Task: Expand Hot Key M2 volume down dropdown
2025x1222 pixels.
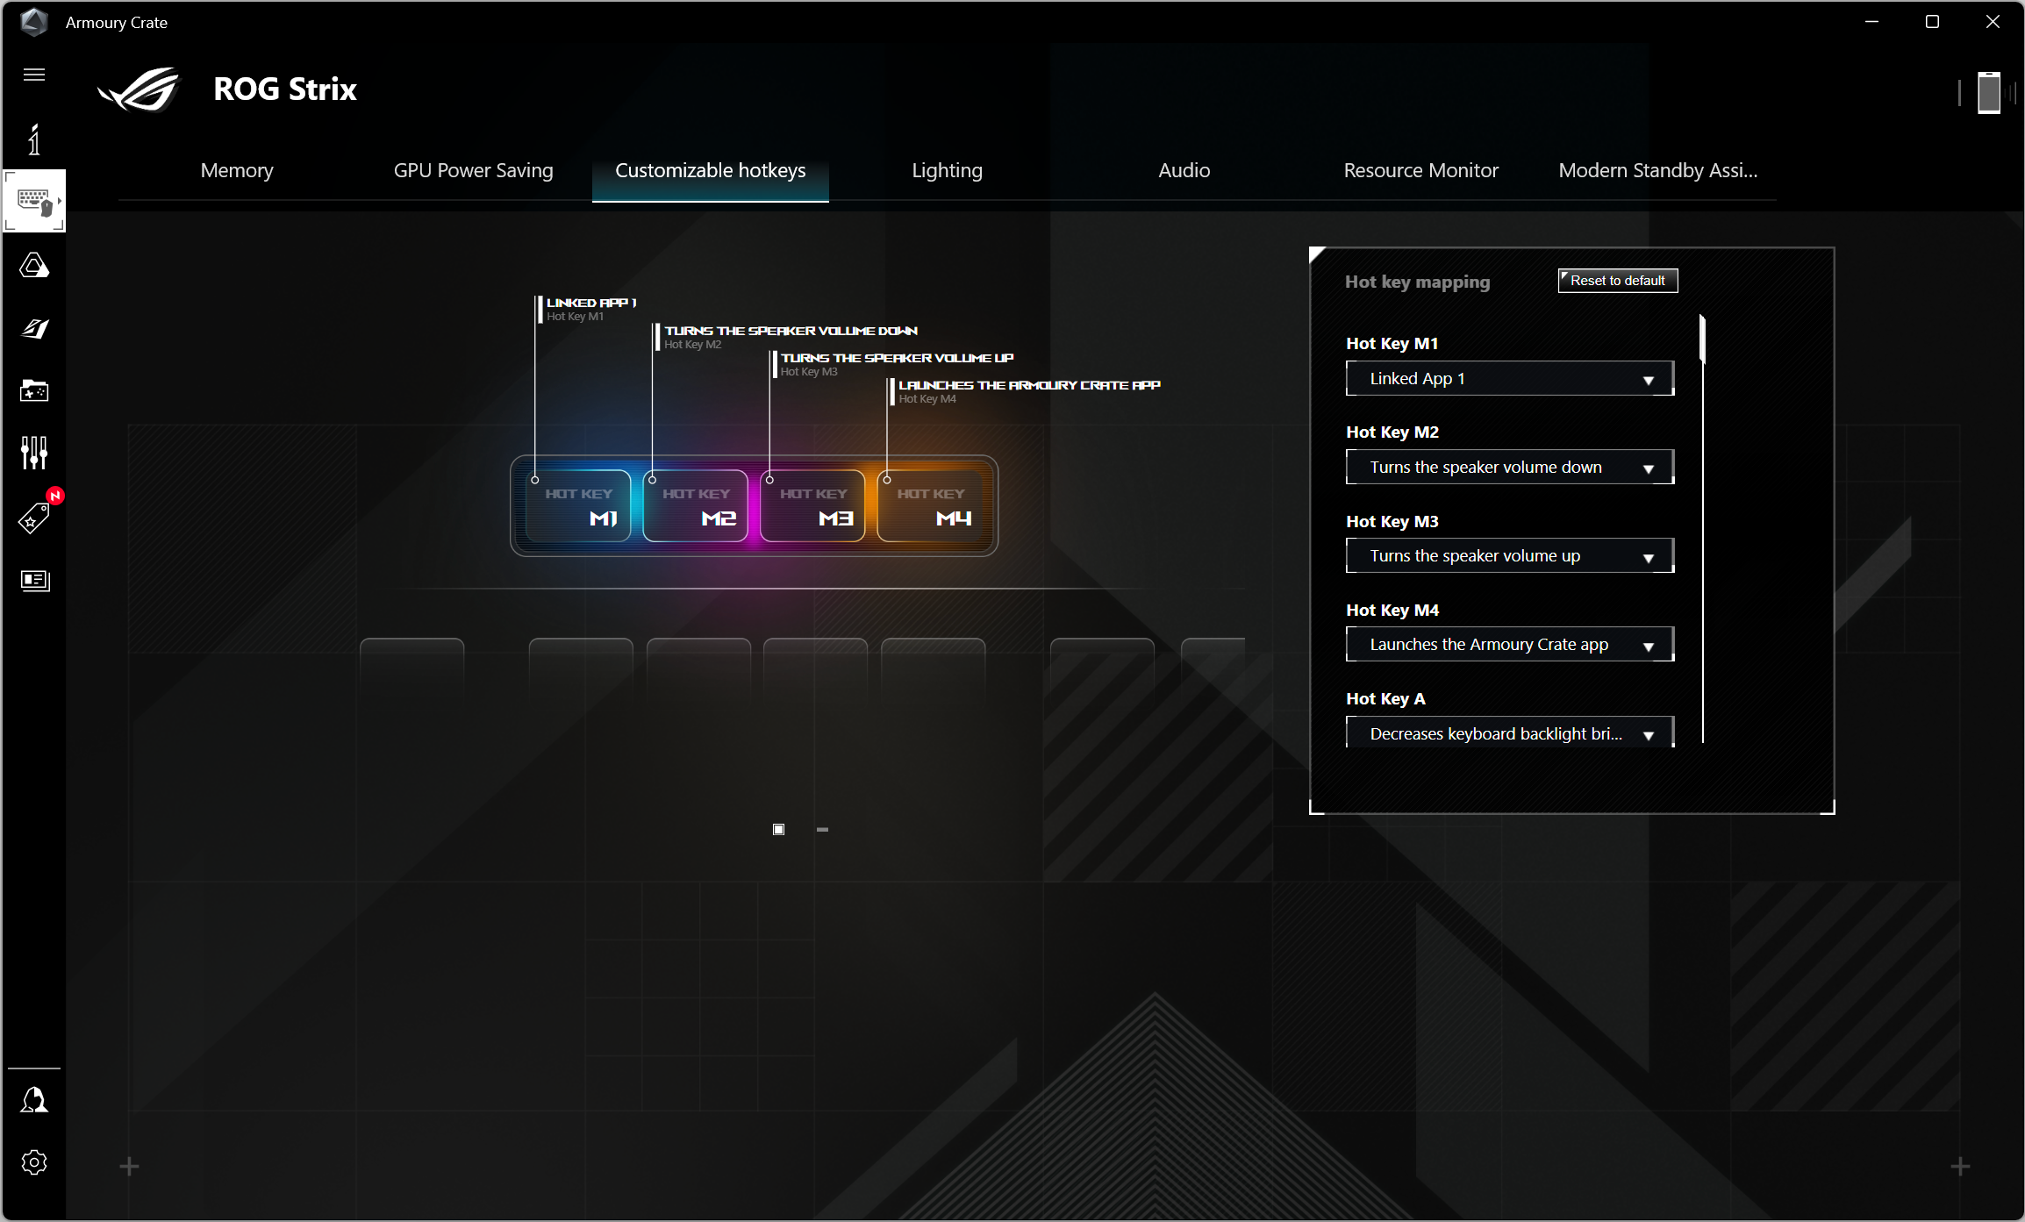Action: 1509,468
